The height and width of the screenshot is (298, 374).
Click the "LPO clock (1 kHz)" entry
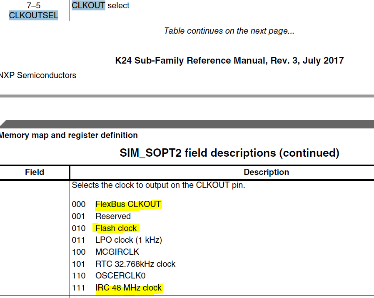click(x=128, y=240)
